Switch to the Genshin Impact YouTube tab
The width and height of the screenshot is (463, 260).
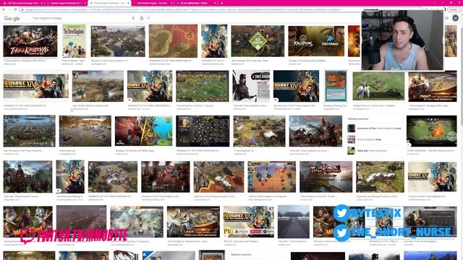153,3
